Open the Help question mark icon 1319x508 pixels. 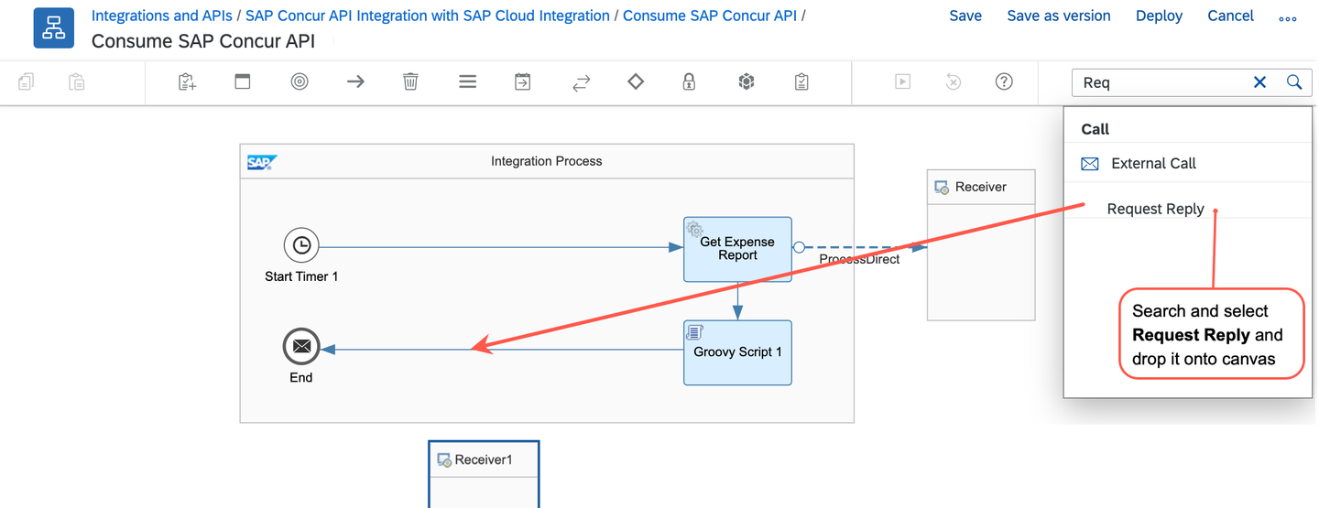[1004, 81]
